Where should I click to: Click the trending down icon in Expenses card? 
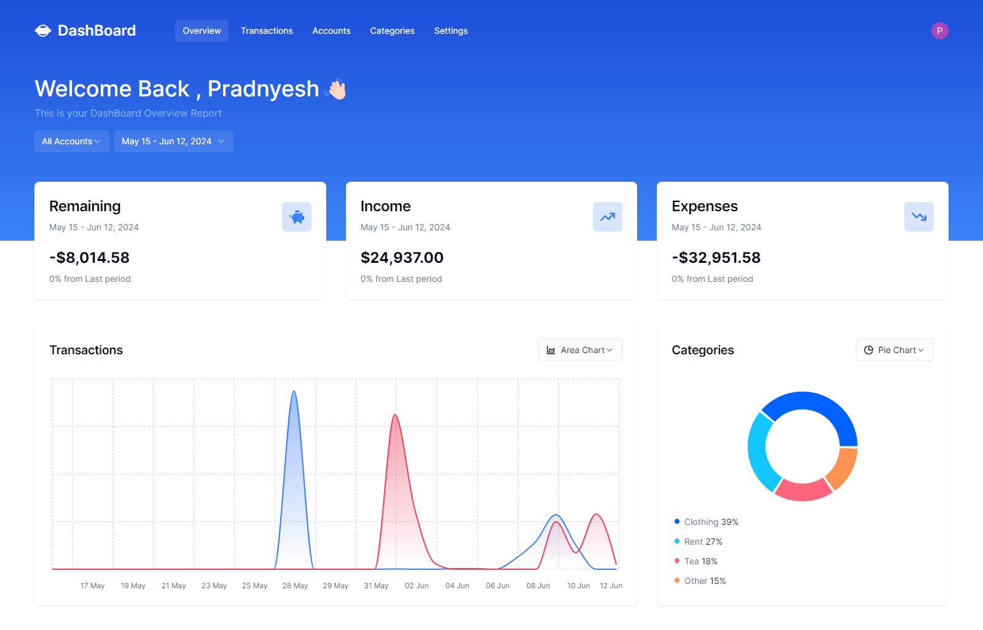[918, 217]
